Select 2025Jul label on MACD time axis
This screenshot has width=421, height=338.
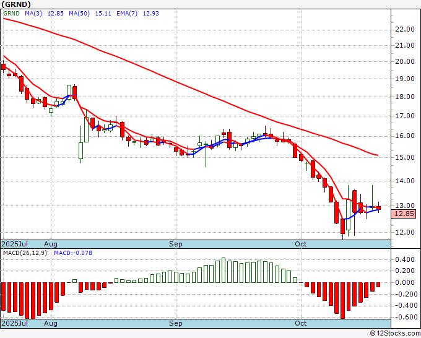coord(14,323)
